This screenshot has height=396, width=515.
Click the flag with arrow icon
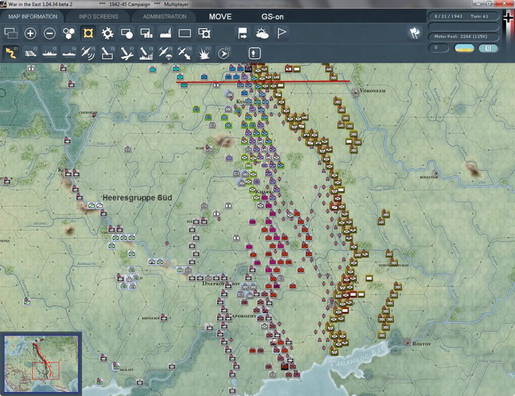pos(242,33)
